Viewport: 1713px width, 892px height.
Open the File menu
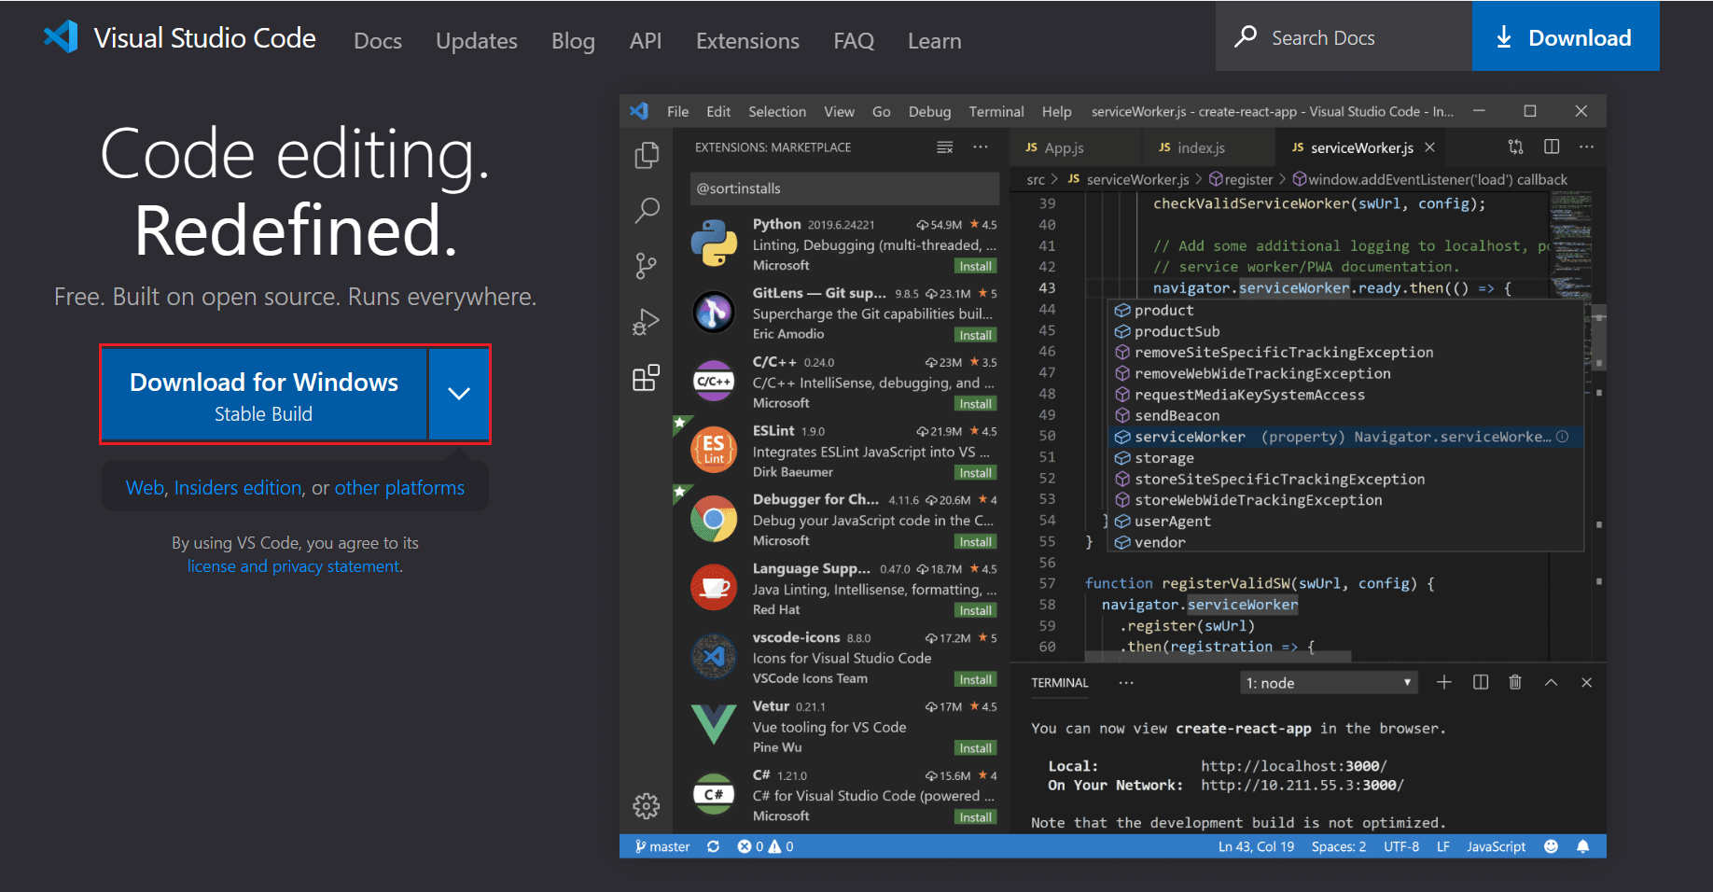click(677, 111)
